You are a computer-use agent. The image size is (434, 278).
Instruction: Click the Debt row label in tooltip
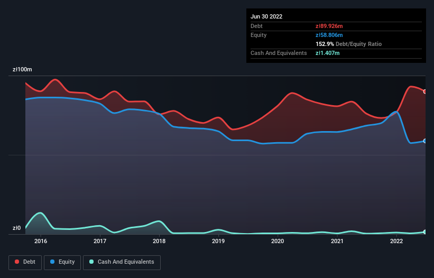256,26
